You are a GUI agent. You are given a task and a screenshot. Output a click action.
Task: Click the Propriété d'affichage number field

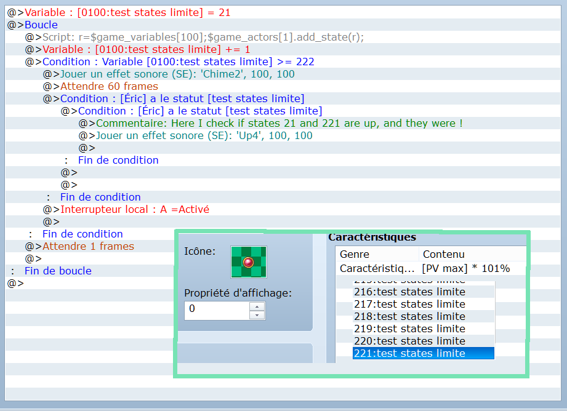(x=216, y=311)
